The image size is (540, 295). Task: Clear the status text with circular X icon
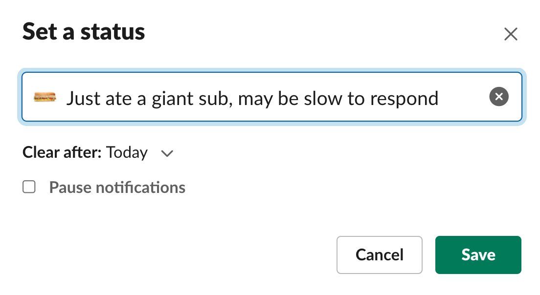[x=498, y=97]
